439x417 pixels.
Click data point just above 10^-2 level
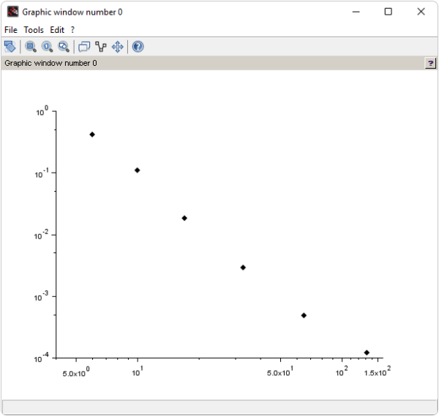point(184,218)
